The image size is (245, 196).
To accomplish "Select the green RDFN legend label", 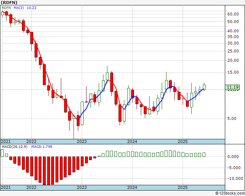I will pyautogui.click(x=6, y=8).
